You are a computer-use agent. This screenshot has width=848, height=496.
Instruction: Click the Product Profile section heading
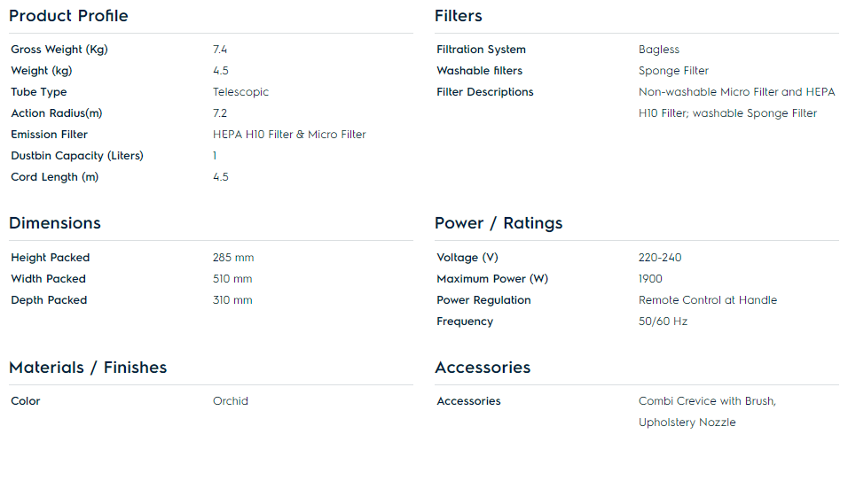68,16
